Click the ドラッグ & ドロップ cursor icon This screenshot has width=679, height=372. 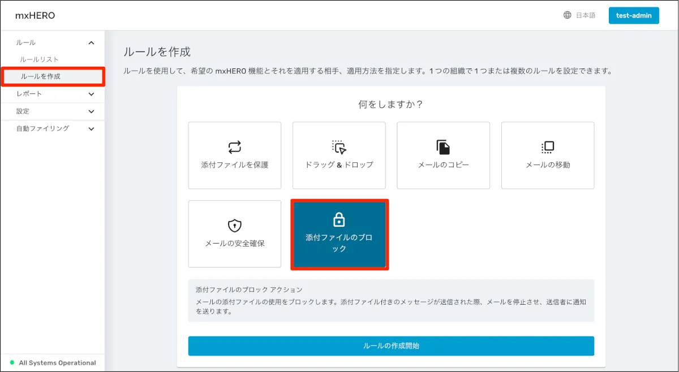(339, 147)
